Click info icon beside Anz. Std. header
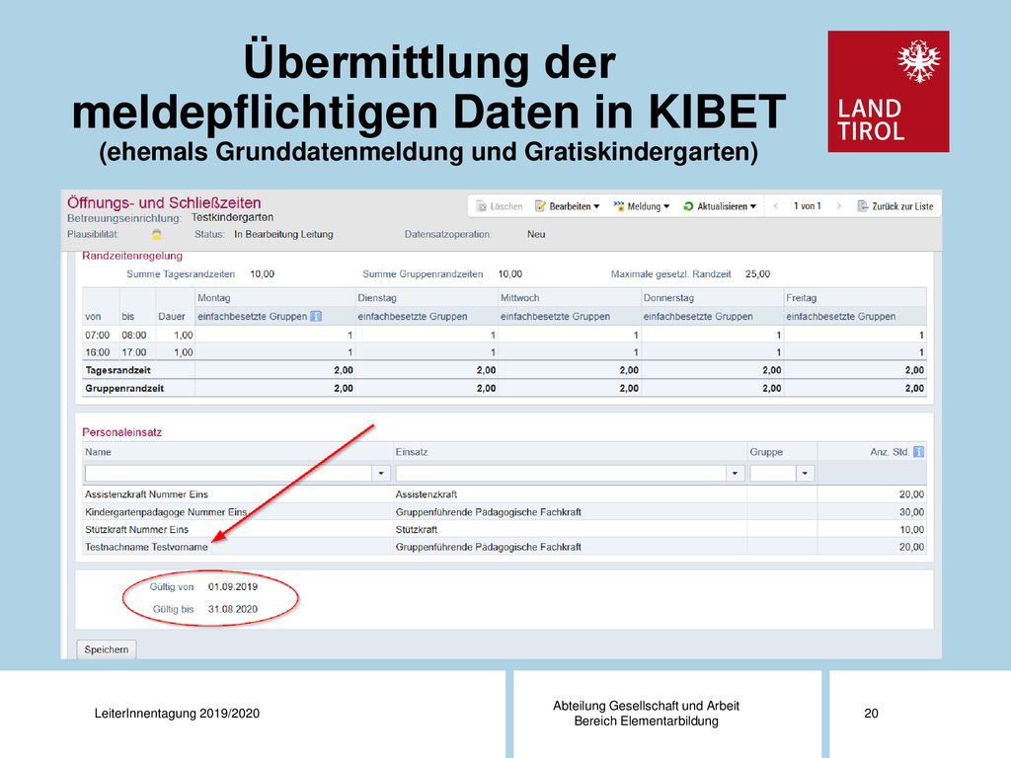 pos(919,452)
